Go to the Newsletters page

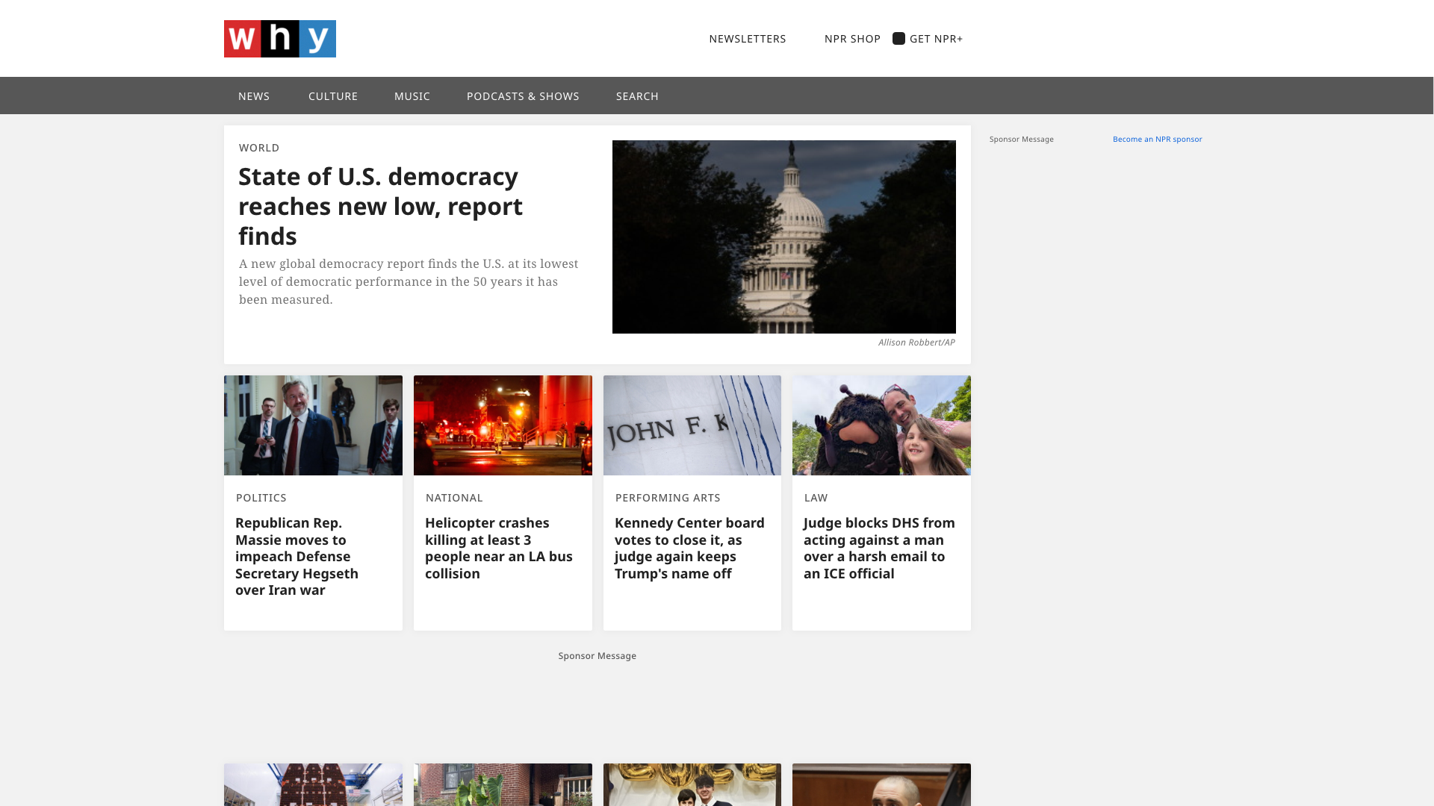(x=748, y=39)
